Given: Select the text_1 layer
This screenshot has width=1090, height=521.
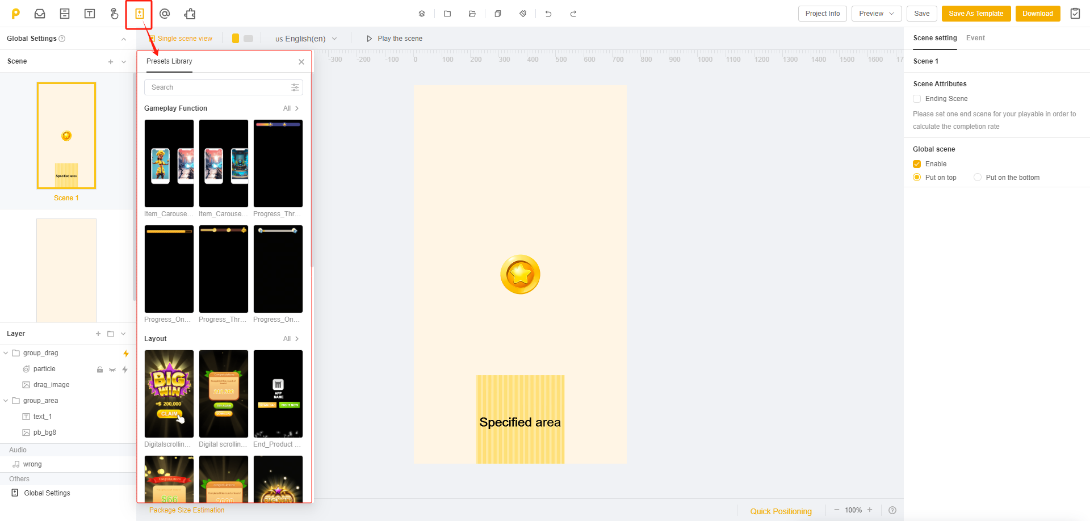Looking at the screenshot, I should pos(43,417).
